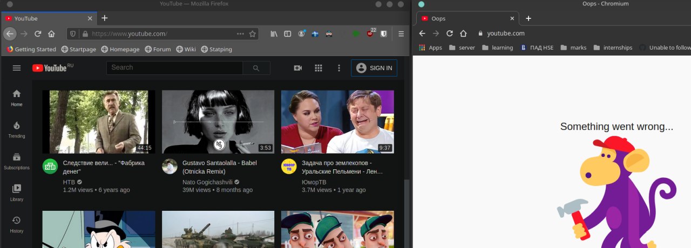Select the Oops tab in Chromium
This screenshot has width=691, height=248.
(468, 18)
